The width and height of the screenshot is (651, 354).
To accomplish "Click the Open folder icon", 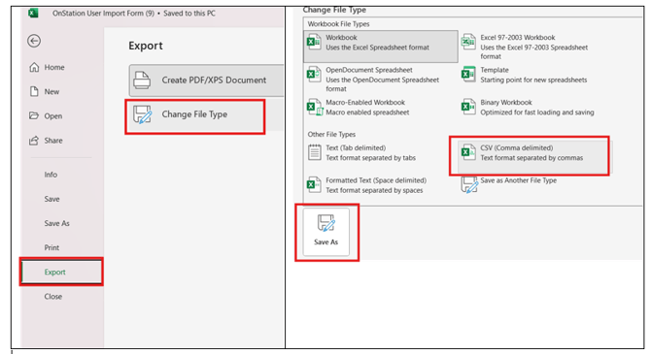I will (x=34, y=115).
